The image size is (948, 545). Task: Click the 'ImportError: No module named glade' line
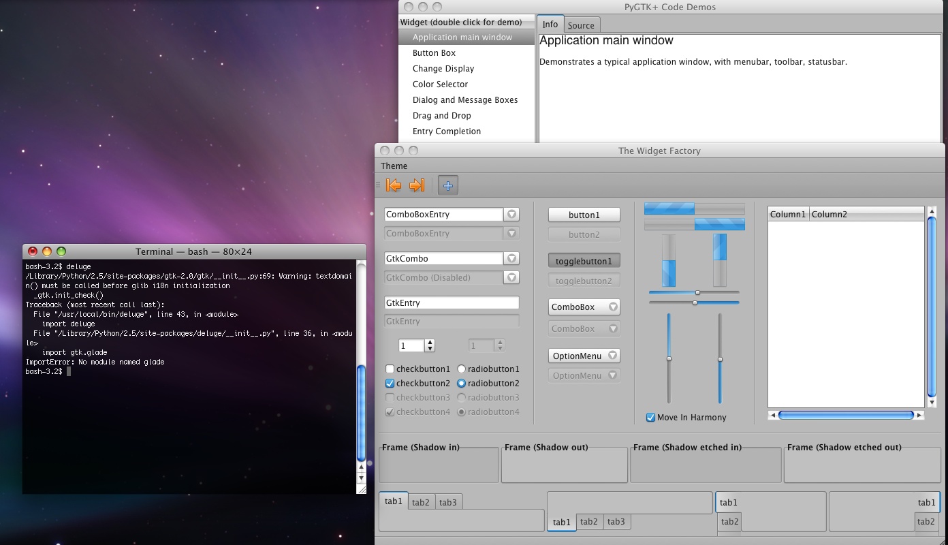coord(95,362)
